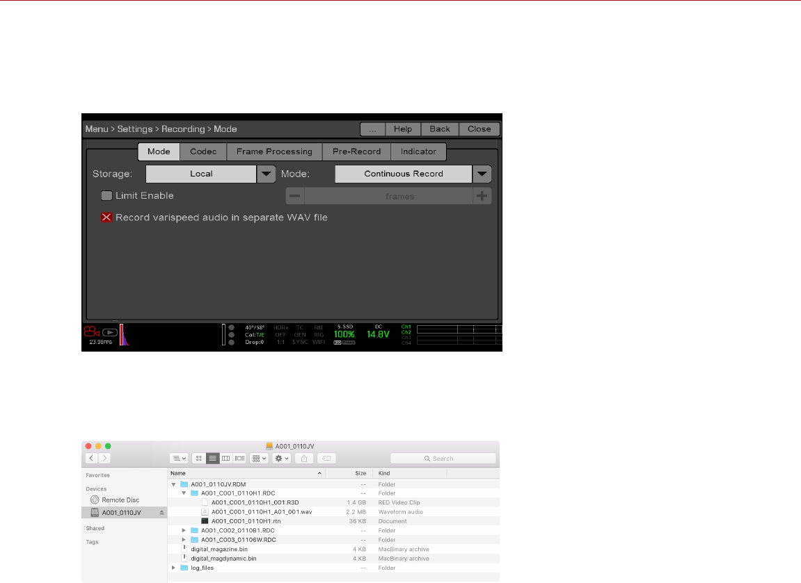The height and width of the screenshot is (583, 801).
Task: Go Back in the camera menu
Action: (440, 129)
